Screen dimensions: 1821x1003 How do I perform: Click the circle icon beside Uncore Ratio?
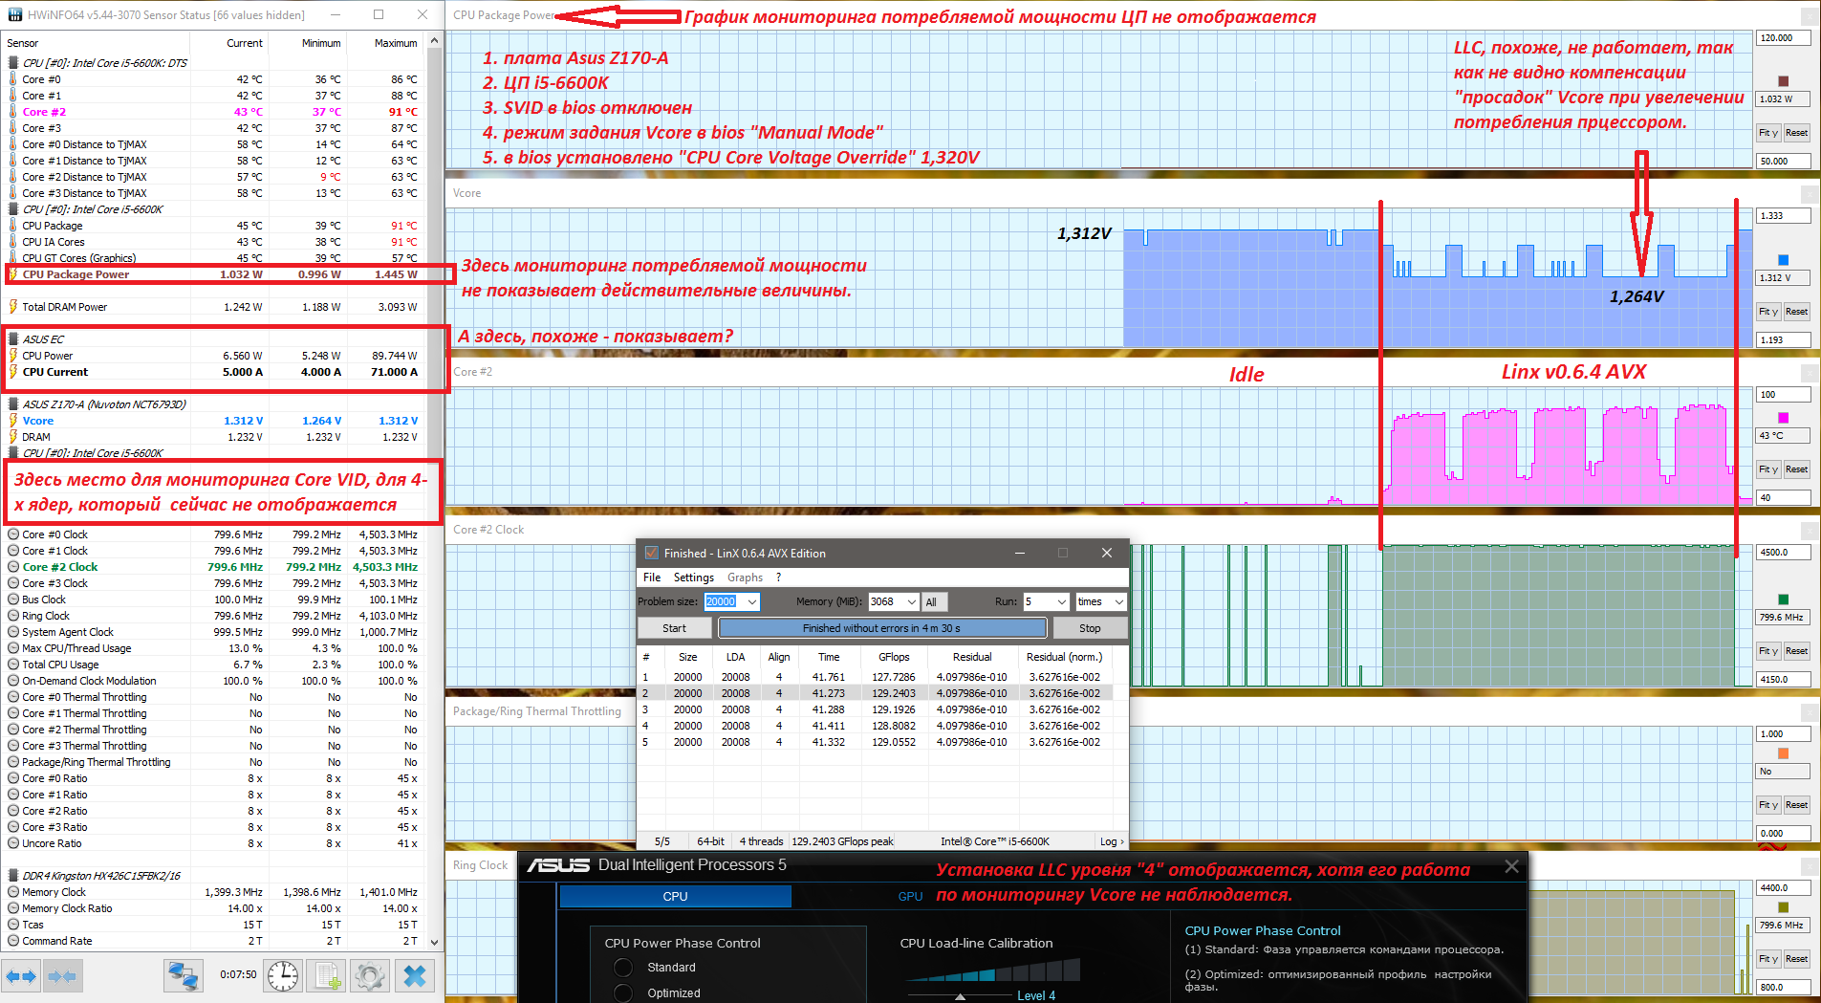[x=13, y=843]
